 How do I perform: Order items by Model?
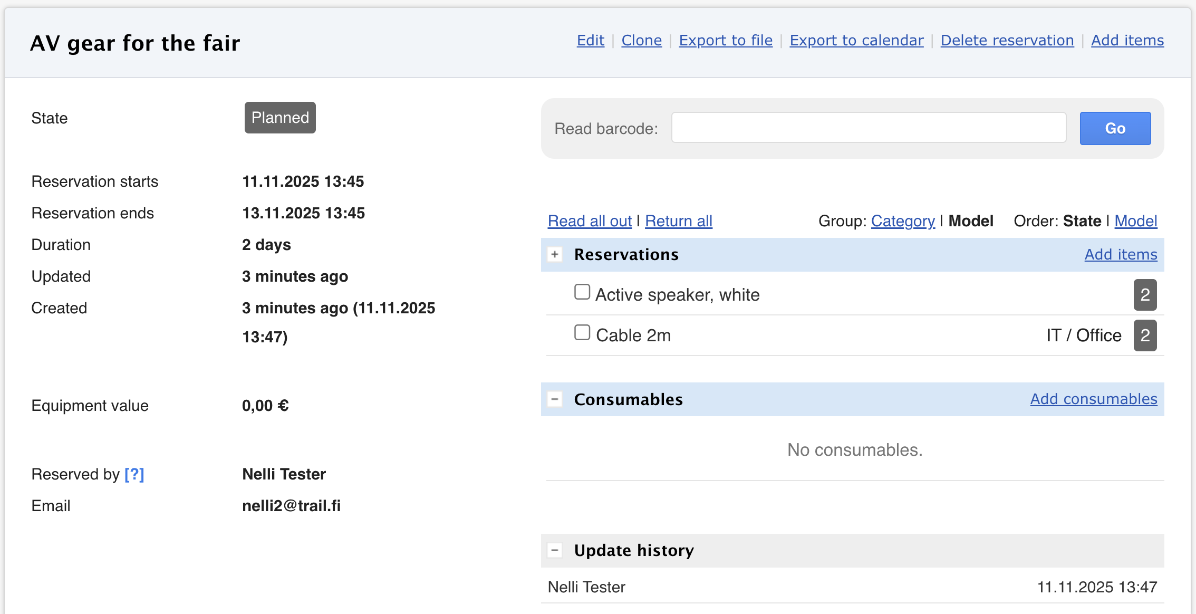[x=1135, y=221]
